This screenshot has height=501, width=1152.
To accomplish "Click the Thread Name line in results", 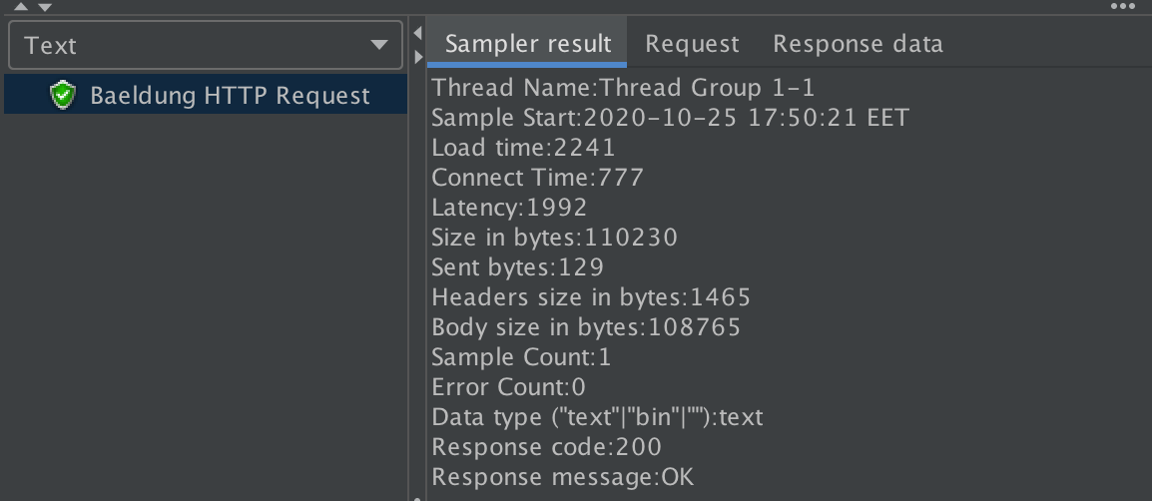I will pyautogui.click(x=623, y=88).
